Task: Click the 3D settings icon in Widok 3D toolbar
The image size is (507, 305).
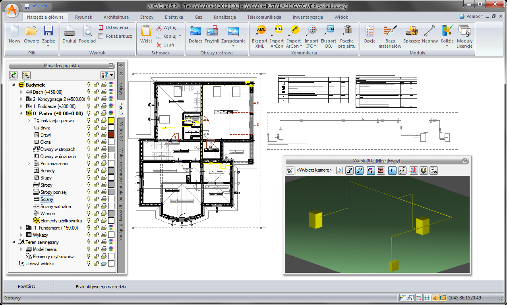Action: [x=434, y=170]
